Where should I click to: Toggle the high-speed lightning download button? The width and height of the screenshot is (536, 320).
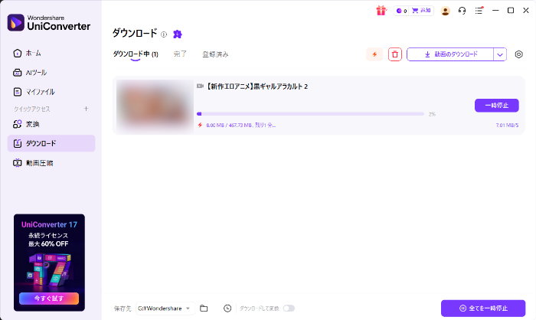[374, 54]
